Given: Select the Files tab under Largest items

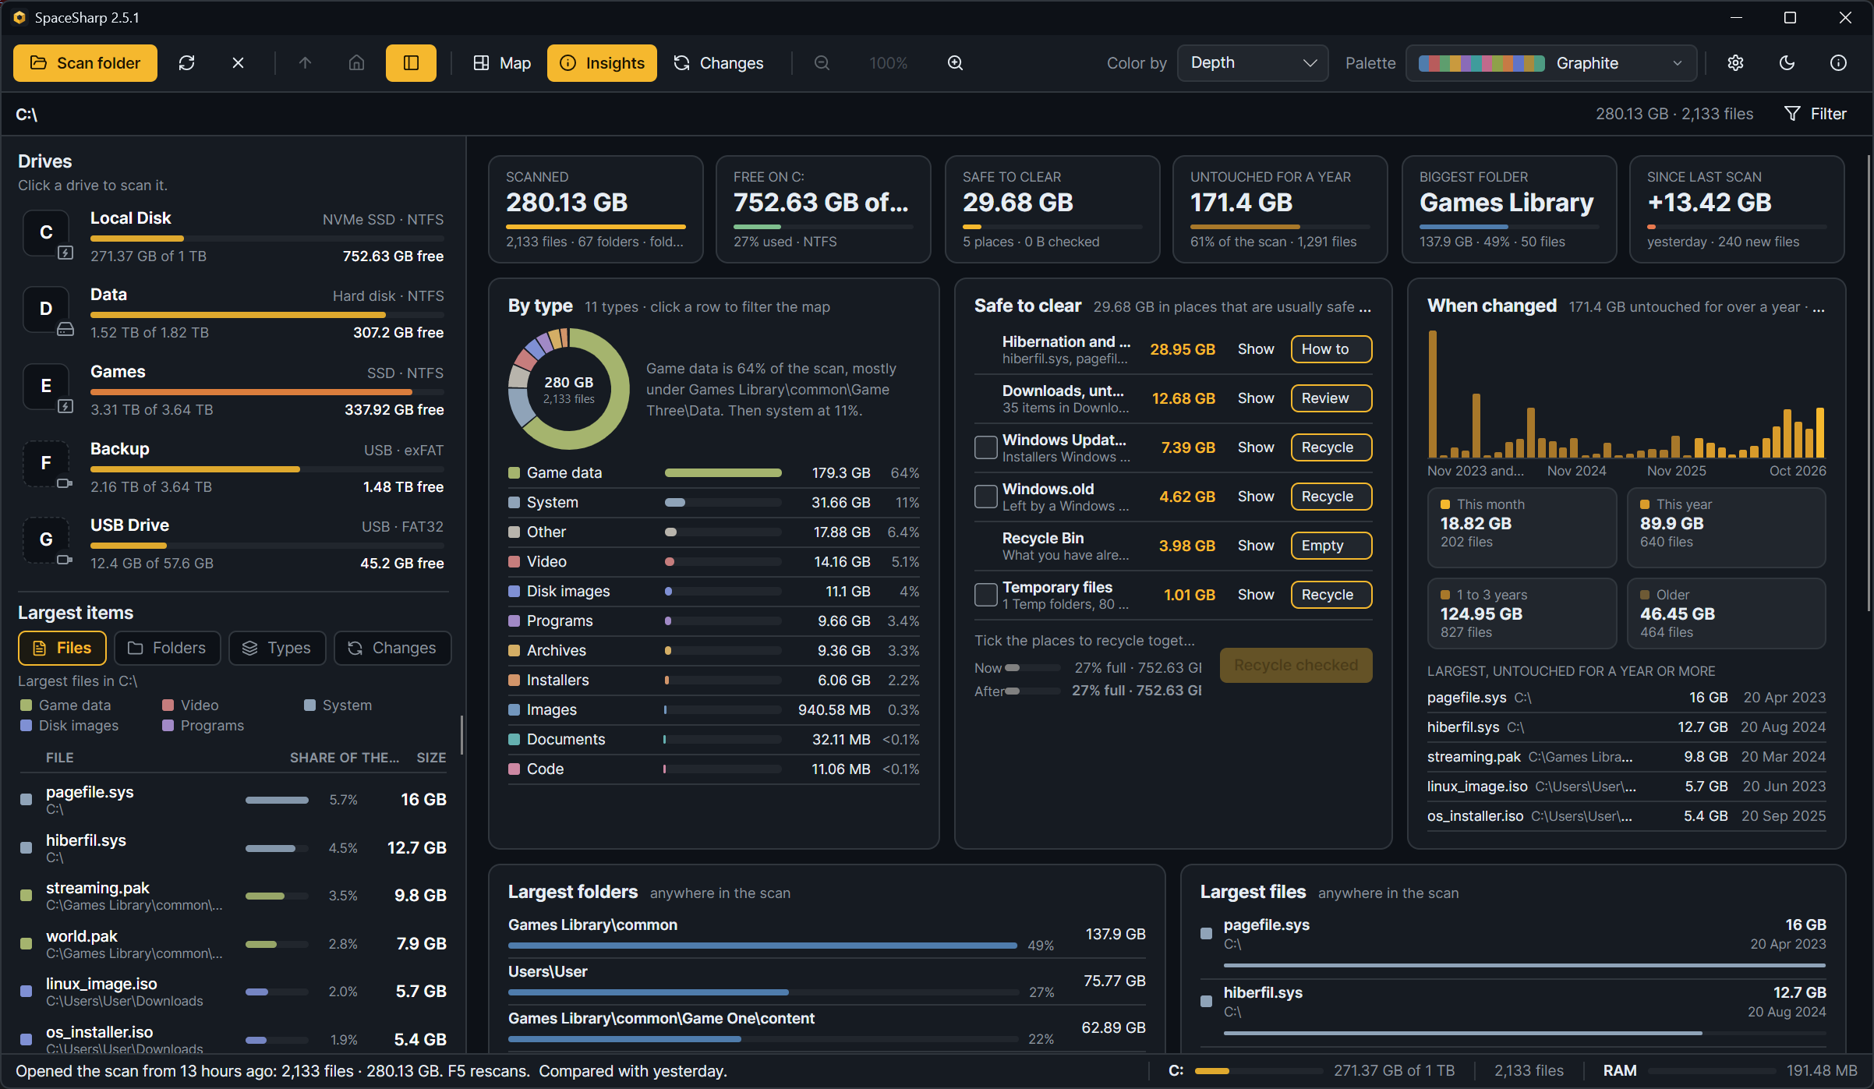Looking at the screenshot, I should point(62,648).
